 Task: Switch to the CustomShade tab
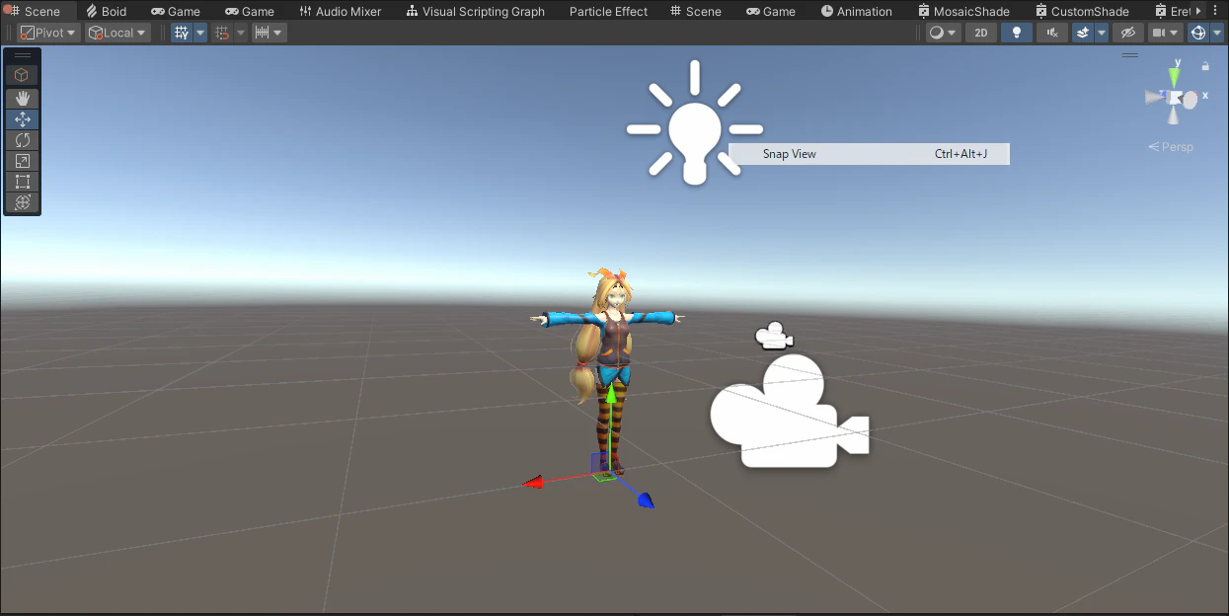(x=1082, y=11)
